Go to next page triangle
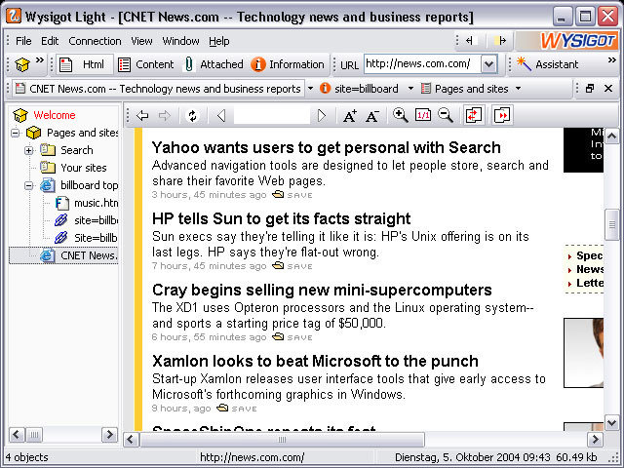This screenshot has height=468, width=624. [322, 116]
